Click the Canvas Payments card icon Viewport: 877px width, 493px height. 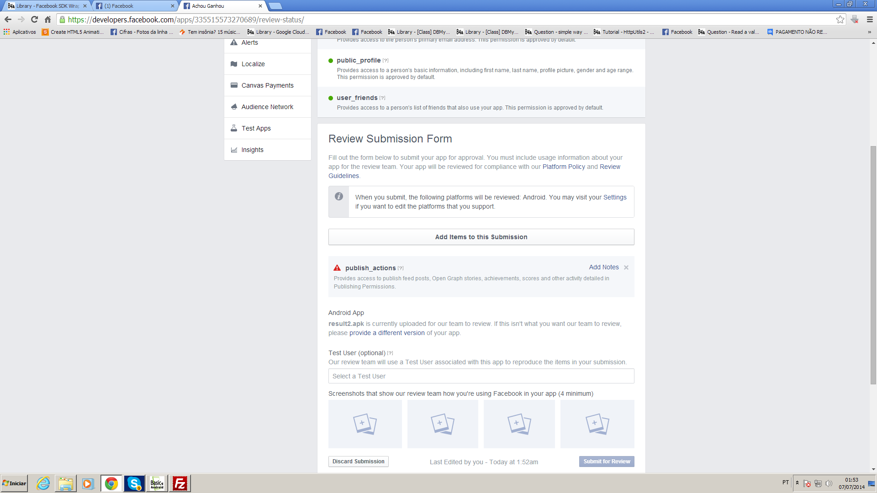(234, 85)
